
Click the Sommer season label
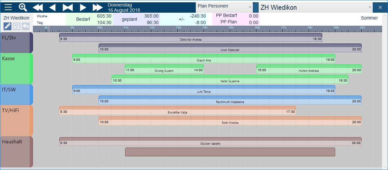(369, 18)
